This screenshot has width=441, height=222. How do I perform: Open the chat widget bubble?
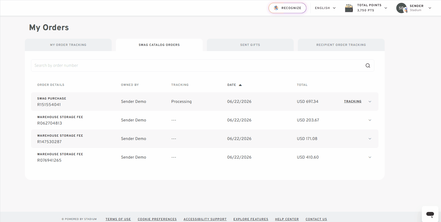pos(430,214)
